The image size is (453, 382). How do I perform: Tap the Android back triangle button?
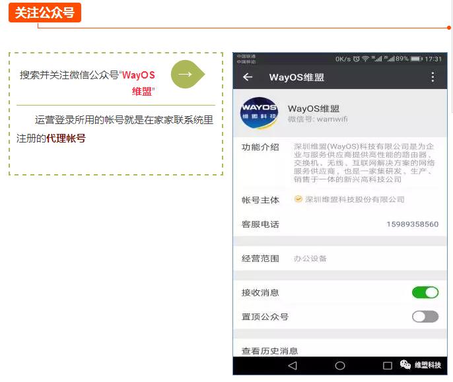coord(293,366)
